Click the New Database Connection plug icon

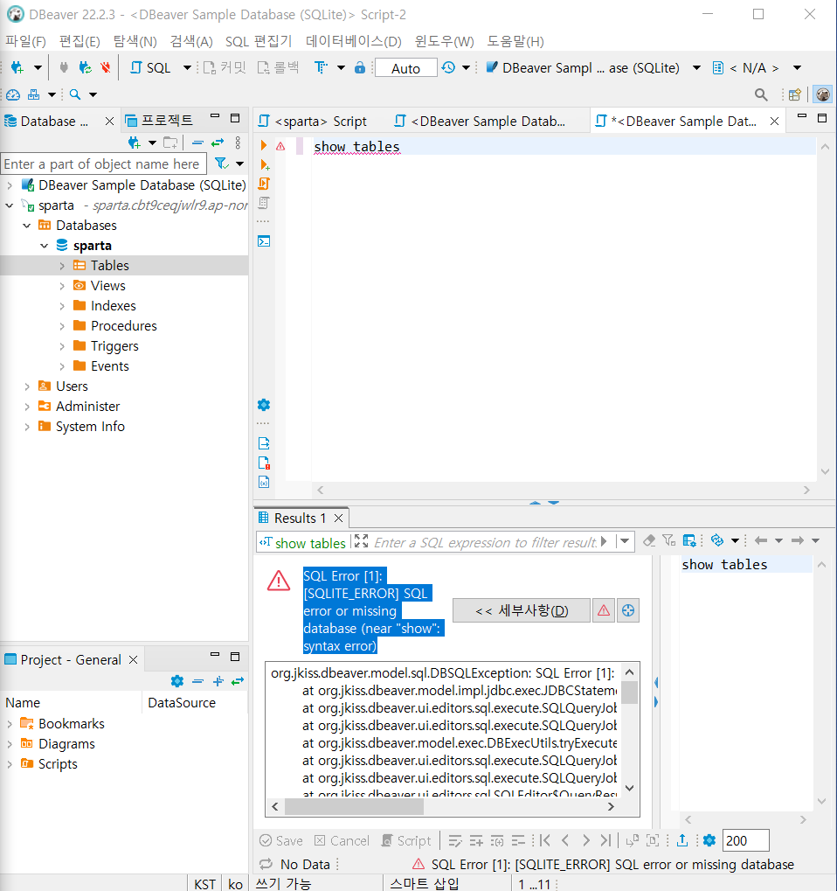[x=17, y=67]
